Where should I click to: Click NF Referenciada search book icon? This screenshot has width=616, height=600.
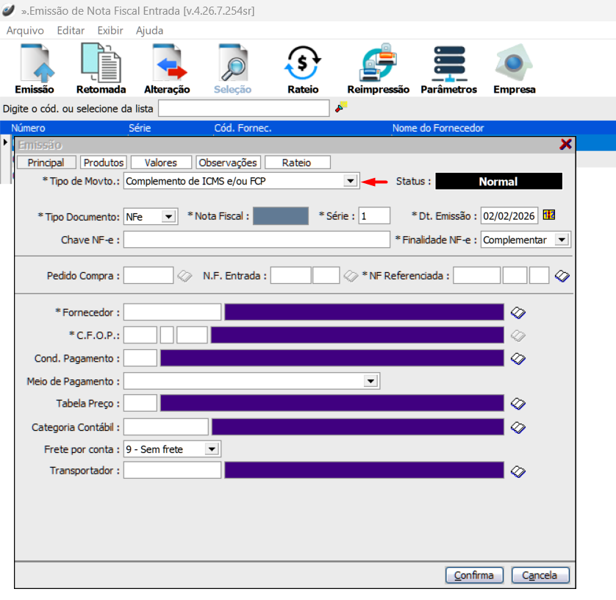(x=563, y=276)
